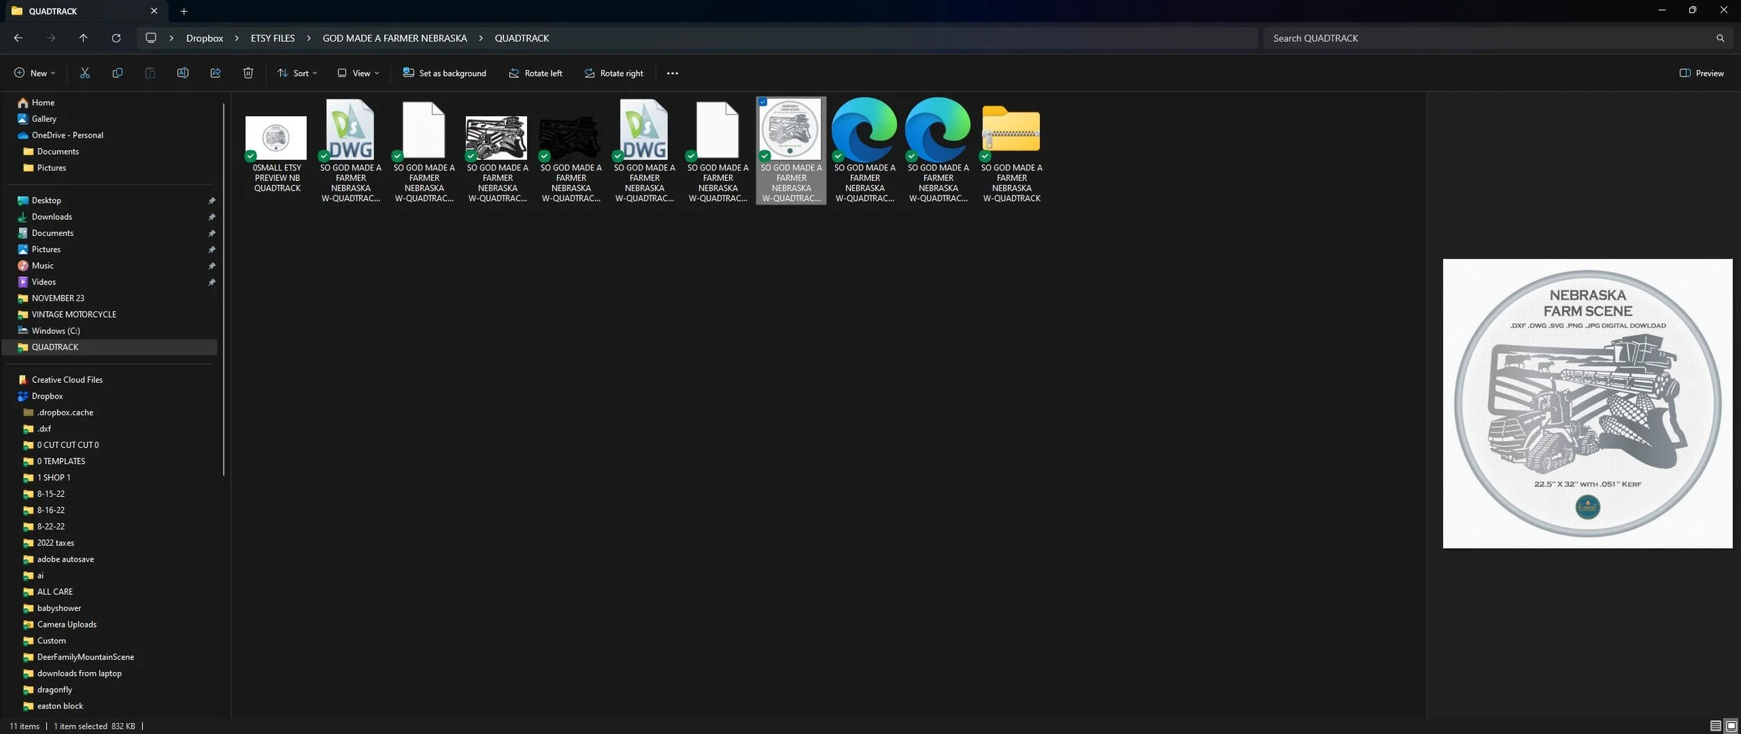
Task: Open Camera Uploads folder in sidebar
Action: (x=67, y=625)
